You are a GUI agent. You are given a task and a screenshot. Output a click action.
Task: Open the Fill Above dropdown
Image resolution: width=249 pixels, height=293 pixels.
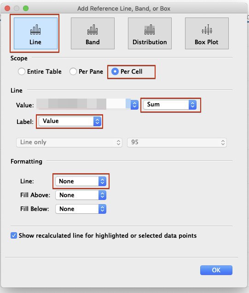(x=81, y=195)
